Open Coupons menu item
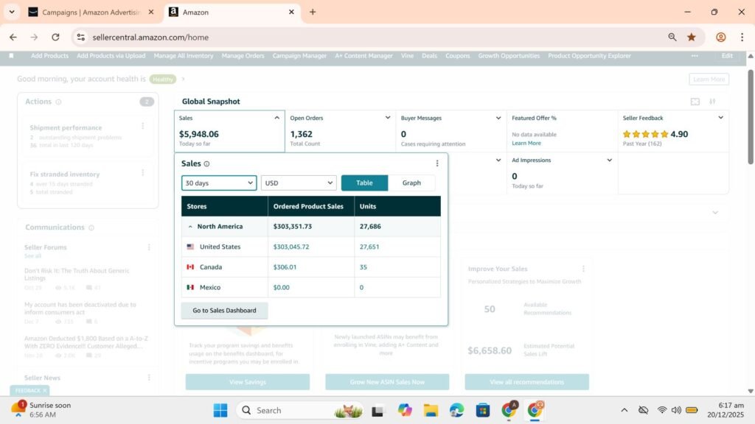This screenshot has width=755, height=424. coord(457,56)
